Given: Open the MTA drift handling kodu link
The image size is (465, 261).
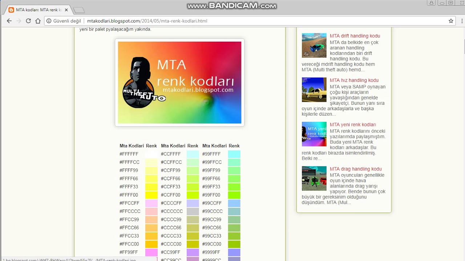Looking at the screenshot, I should tap(355, 36).
